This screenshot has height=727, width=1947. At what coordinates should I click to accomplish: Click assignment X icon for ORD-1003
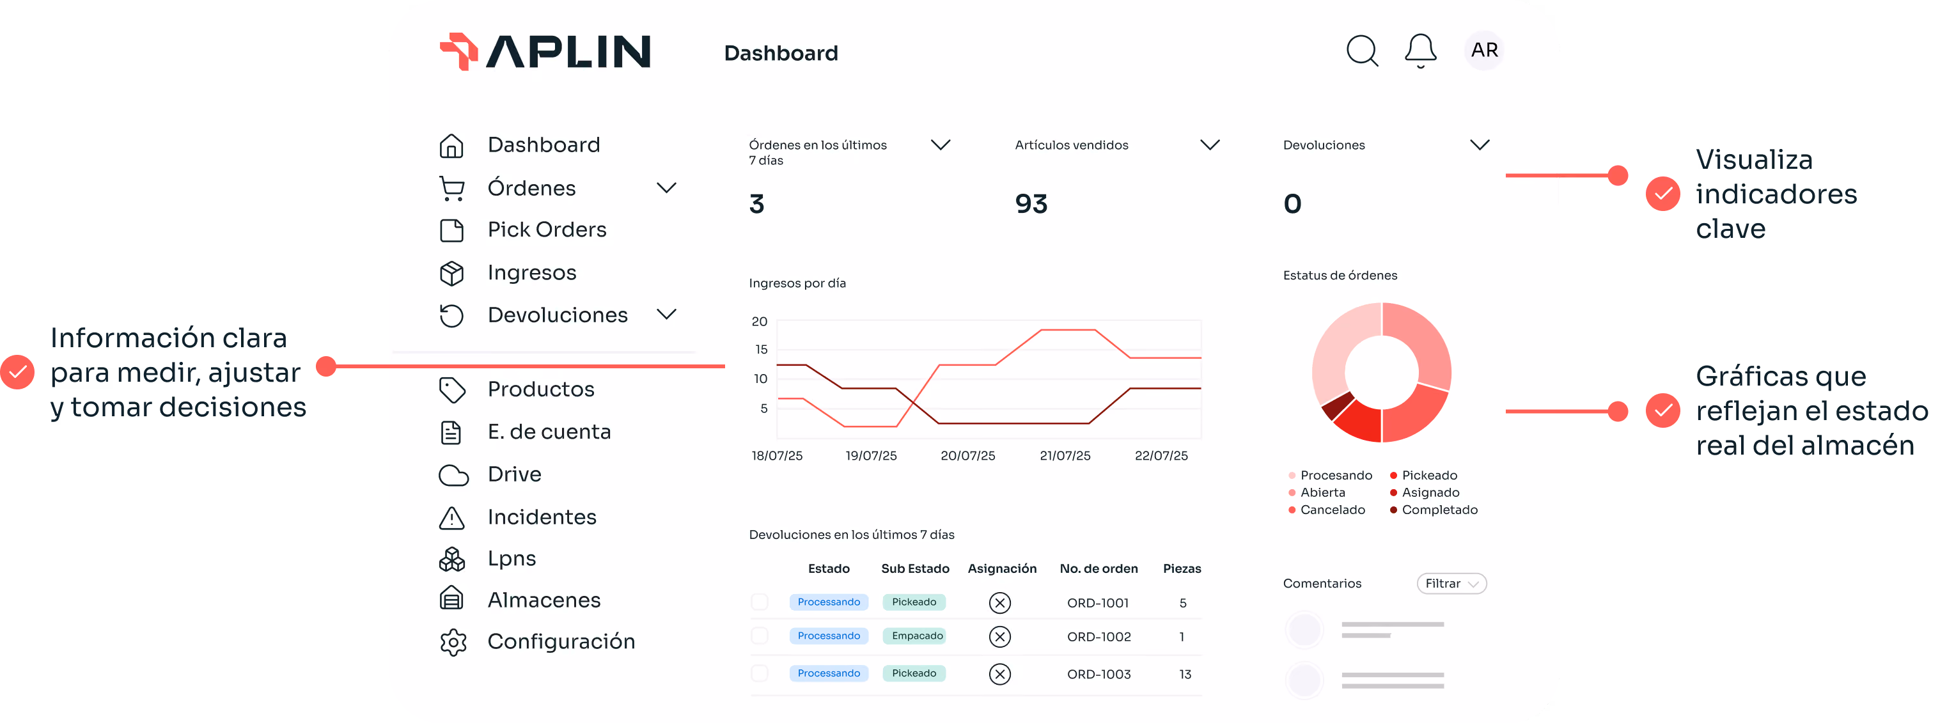pos(999,674)
